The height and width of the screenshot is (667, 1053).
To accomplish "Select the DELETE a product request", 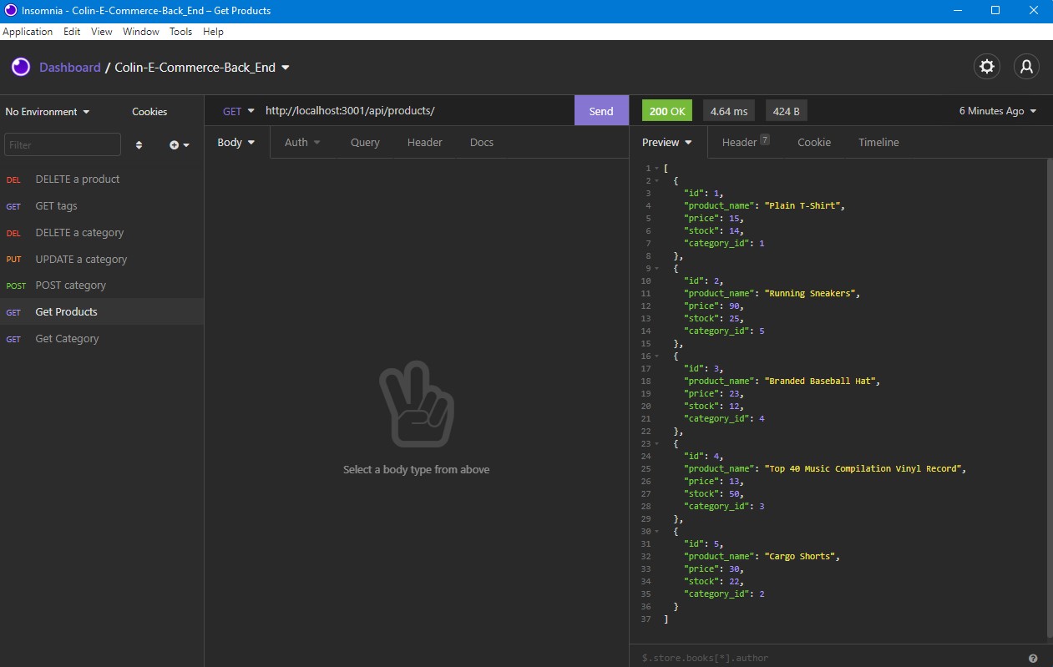I will 102,179.
